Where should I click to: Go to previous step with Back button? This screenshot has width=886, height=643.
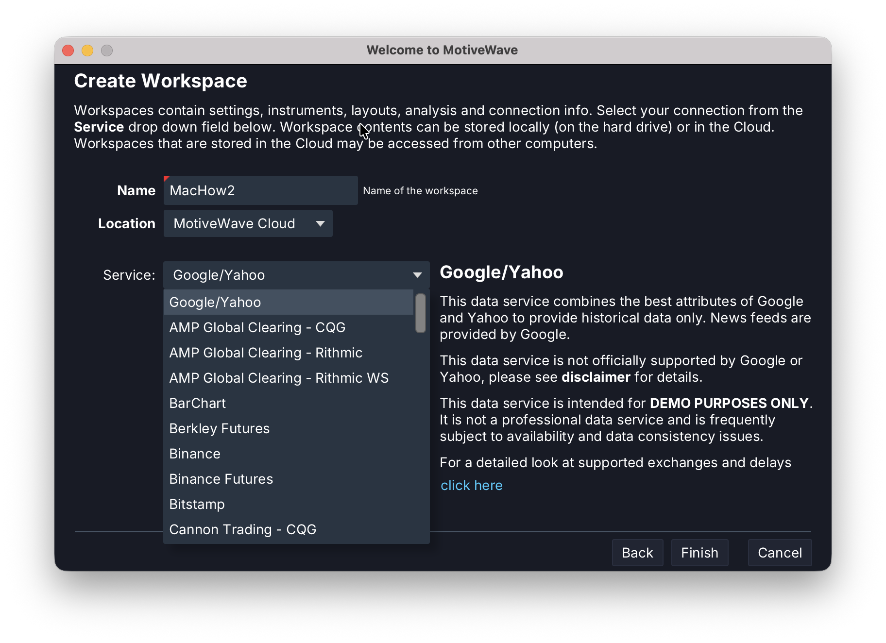637,553
